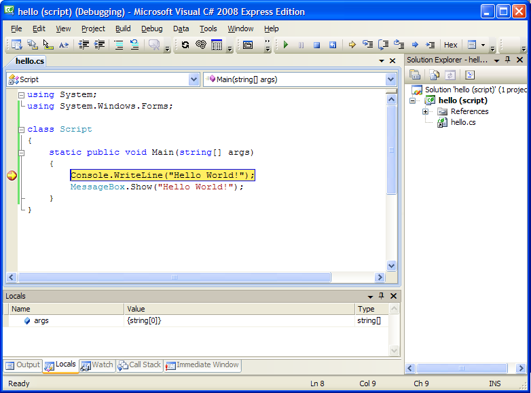Open the Main(string[] args) member dropdown
Screen dimensions: 531x393
pos(390,79)
